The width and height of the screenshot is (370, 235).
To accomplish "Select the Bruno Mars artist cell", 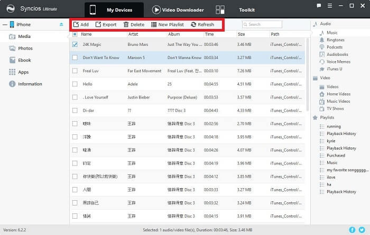I will (138, 44).
